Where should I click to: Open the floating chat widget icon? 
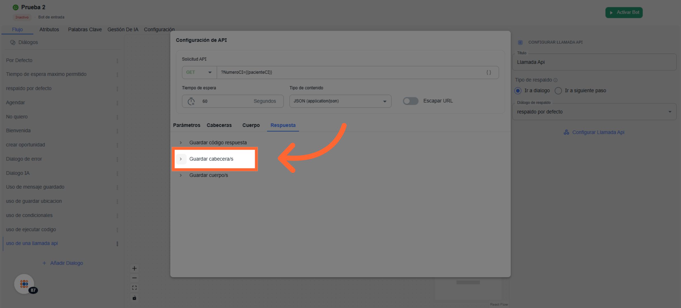click(24, 284)
